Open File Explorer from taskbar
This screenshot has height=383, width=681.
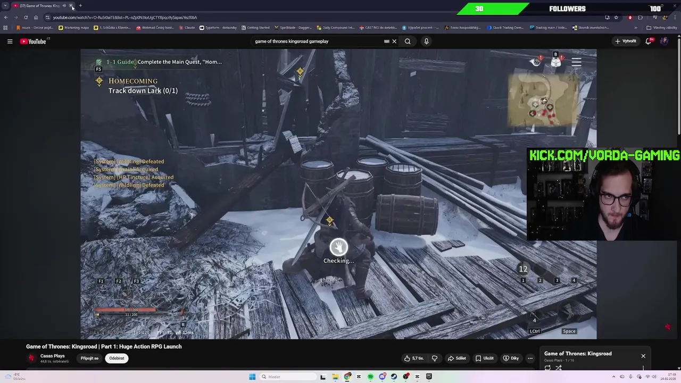[335, 377]
